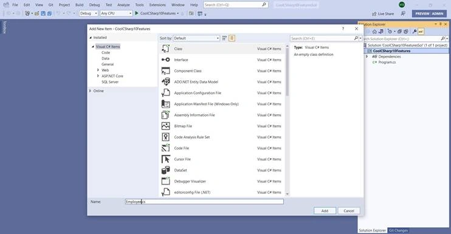Screen dimensions: 451x234
Task: Click the dialog Help question mark
Action: [x=343, y=29]
